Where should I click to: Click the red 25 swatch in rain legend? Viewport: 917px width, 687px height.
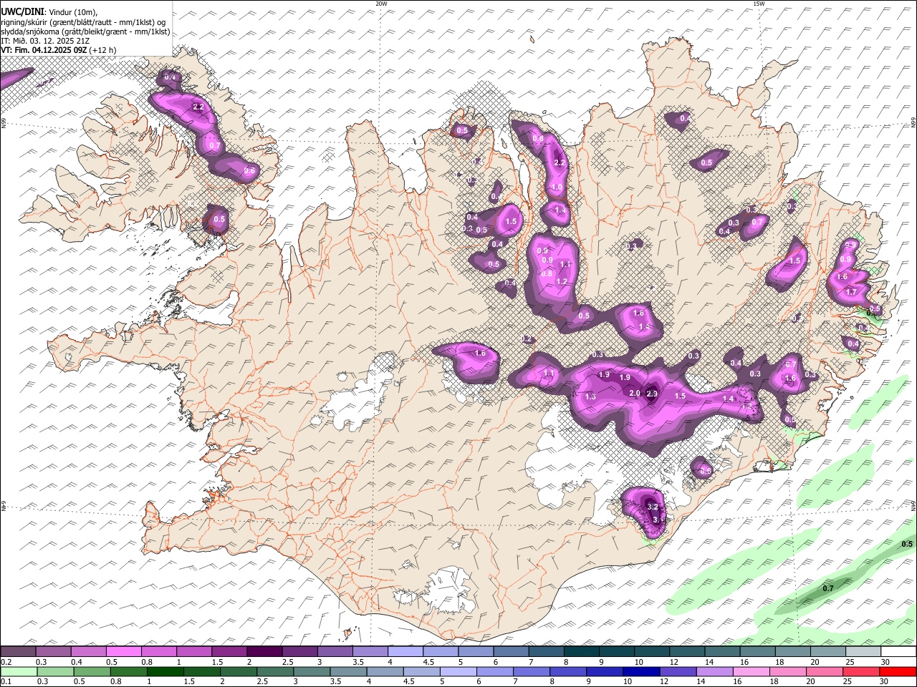pos(861,671)
